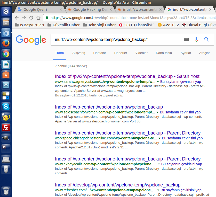Screen dimensions: 216x197
Task: Open the ODTÜ Lisansüstü bookmark
Action: coord(137,25)
